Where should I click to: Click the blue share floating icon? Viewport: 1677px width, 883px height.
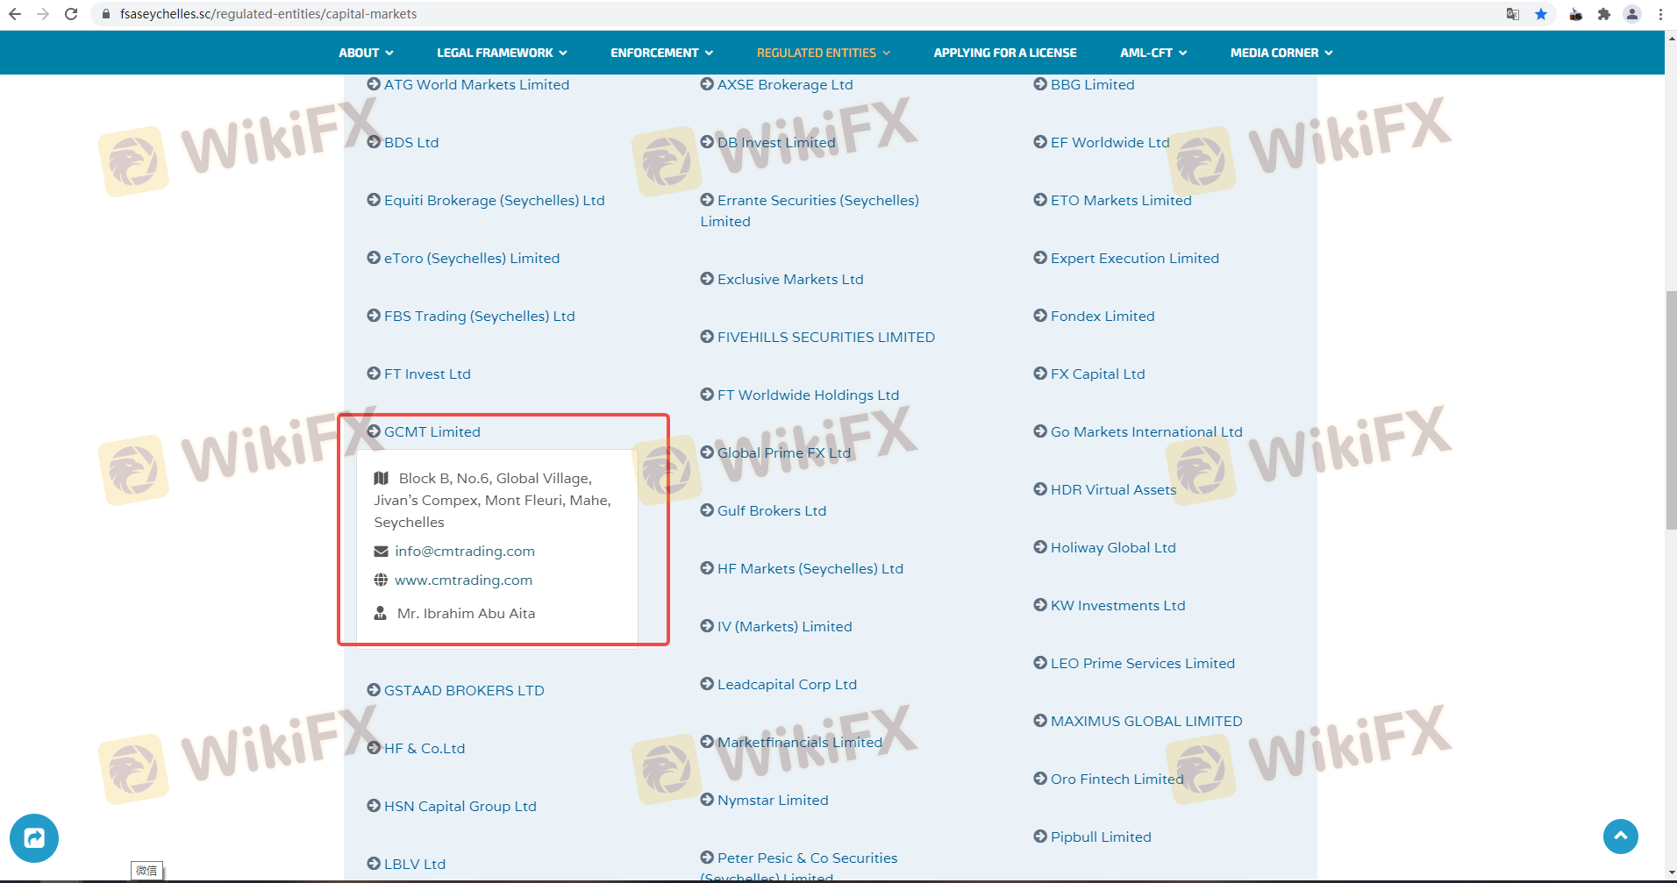pyautogui.click(x=34, y=837)
